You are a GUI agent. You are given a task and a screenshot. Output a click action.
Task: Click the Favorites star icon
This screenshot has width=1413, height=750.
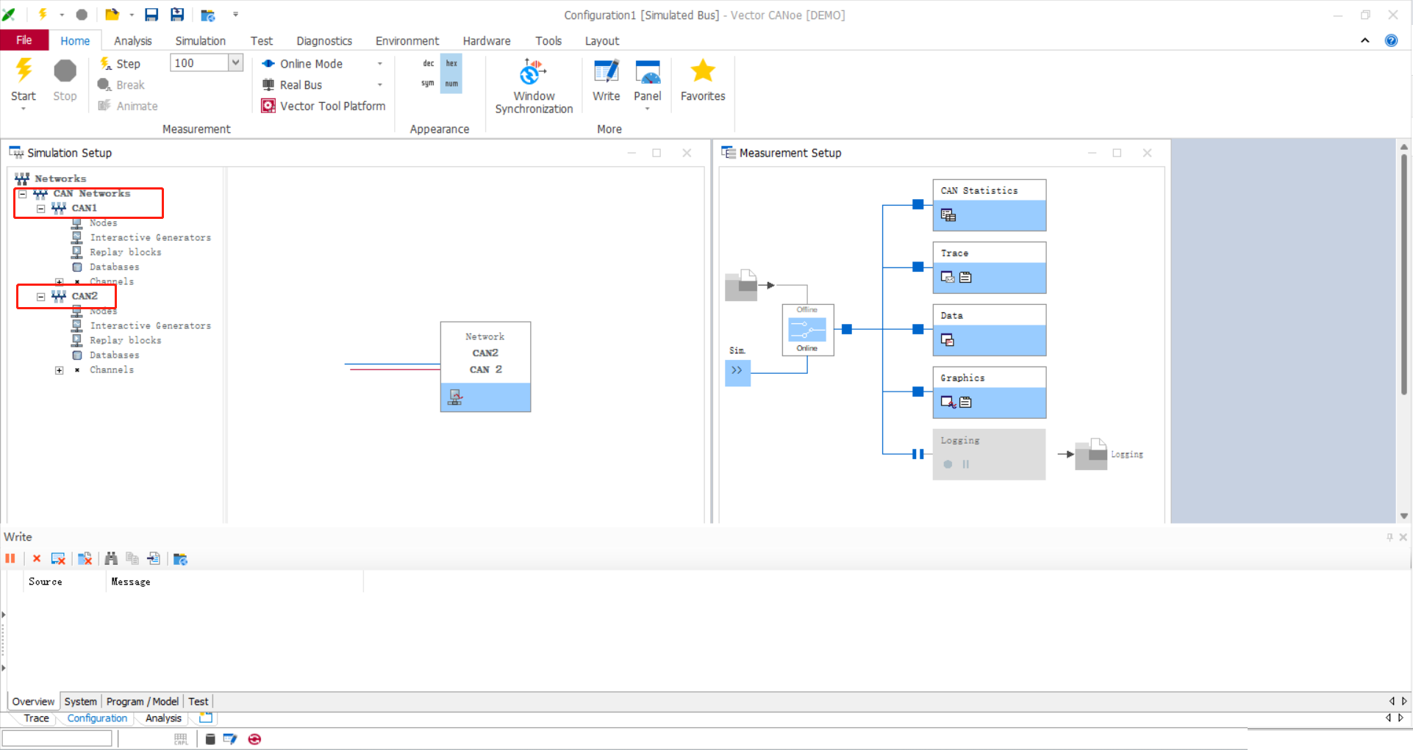point(703,71)
